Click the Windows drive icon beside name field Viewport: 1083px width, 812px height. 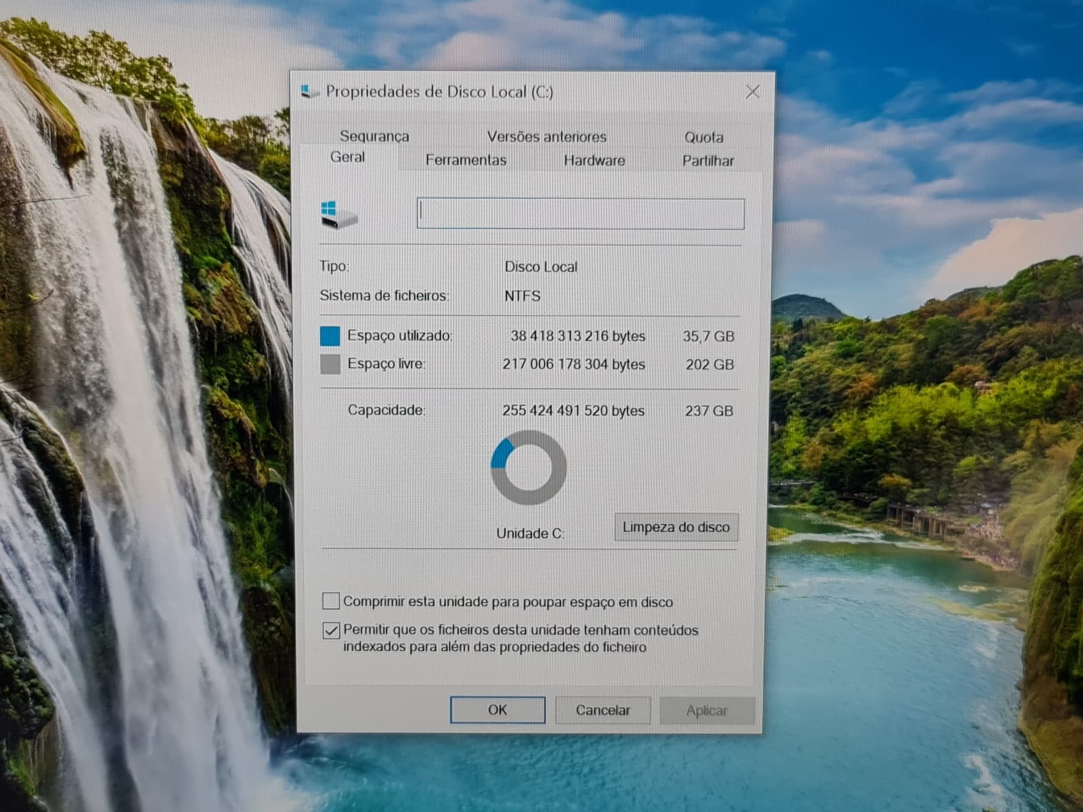pos(339,215)
